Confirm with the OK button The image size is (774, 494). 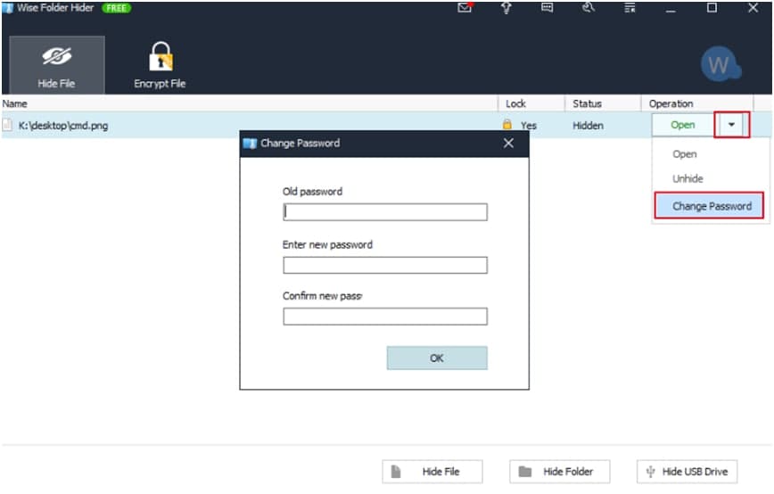pos(437,358)
